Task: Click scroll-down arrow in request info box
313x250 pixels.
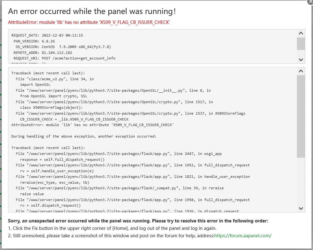Action: tap(301, 59)
